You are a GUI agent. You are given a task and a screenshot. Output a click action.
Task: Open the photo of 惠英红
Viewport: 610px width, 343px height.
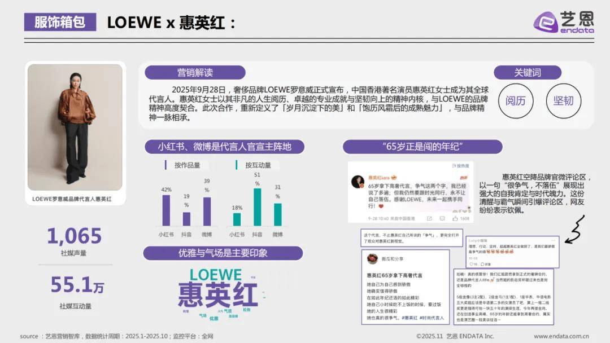click(75, 127)
